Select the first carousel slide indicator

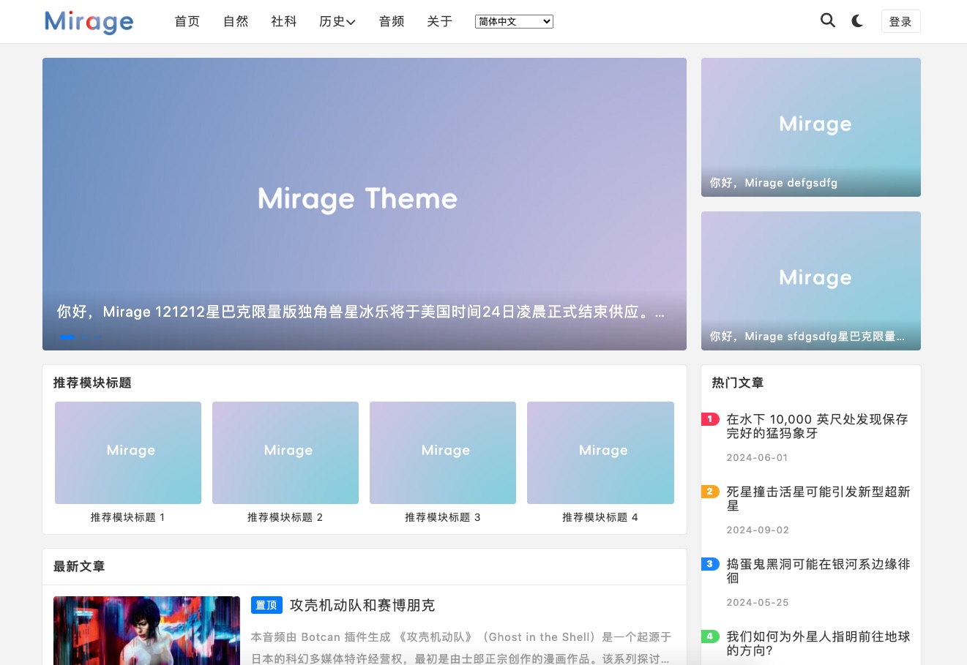[x=67, y=337]
